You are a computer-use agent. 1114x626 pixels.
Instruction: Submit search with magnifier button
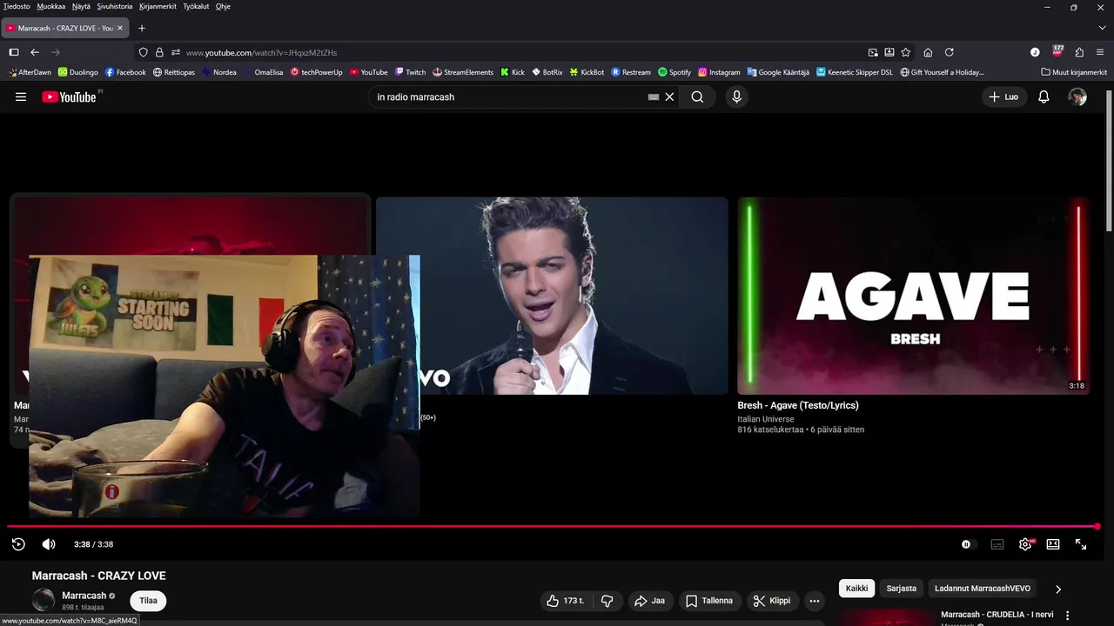coord(697,97)
